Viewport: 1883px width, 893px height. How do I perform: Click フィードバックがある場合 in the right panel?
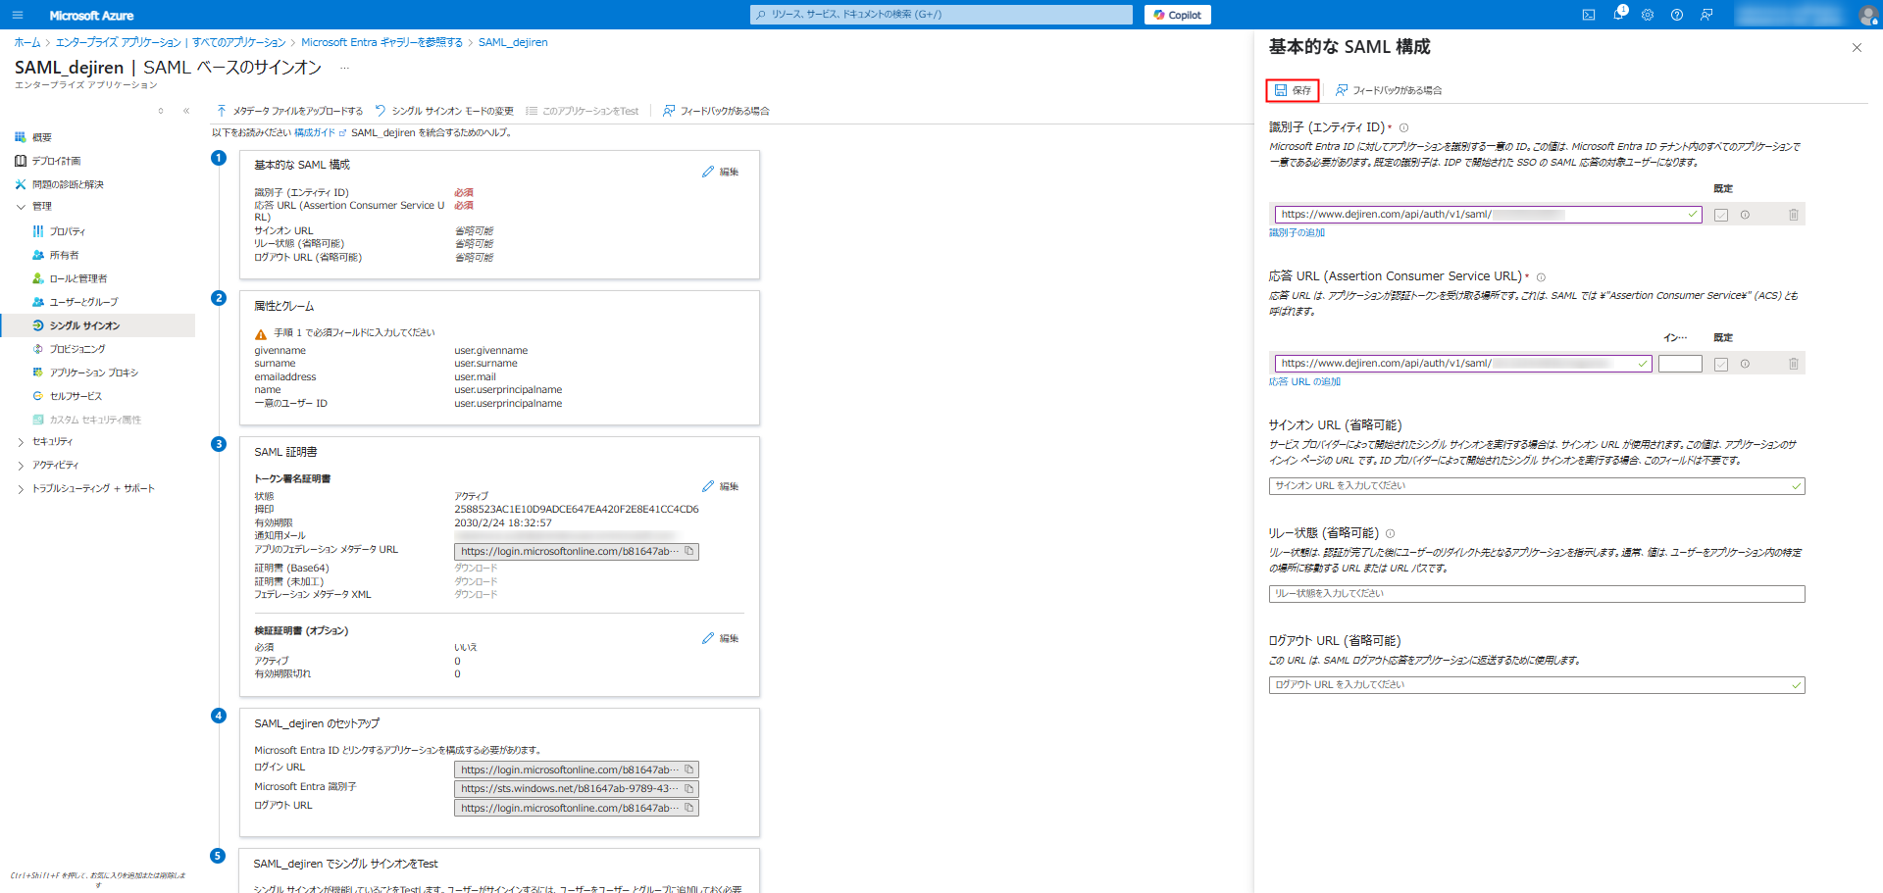pos(1388,90)
